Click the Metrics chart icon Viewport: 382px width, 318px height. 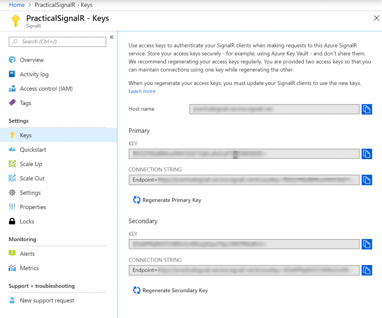[x=12, y=268]
